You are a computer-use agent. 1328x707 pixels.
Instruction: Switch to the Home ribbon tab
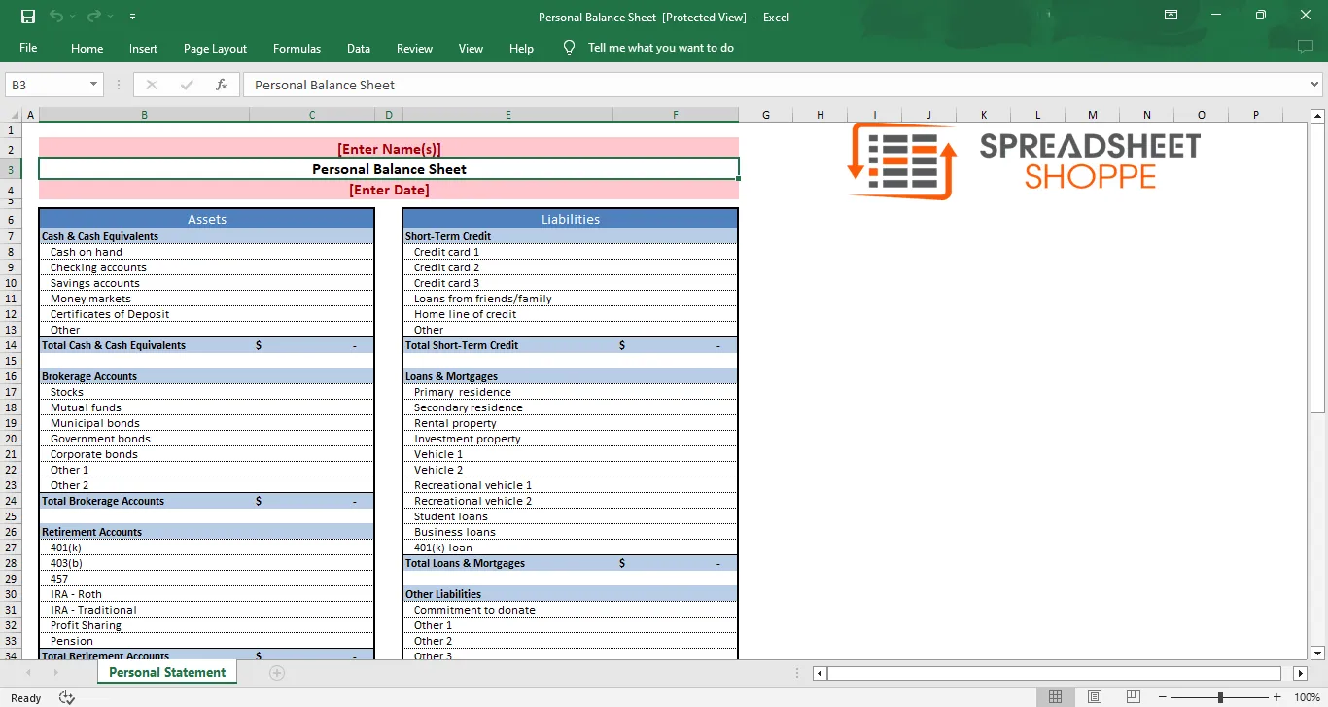87,48
